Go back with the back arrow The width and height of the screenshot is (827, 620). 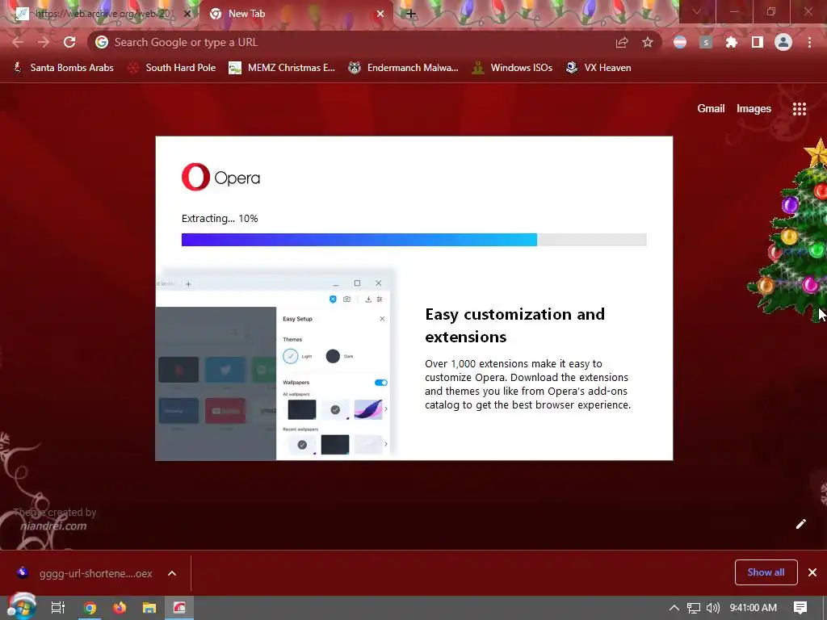point(18,42)
